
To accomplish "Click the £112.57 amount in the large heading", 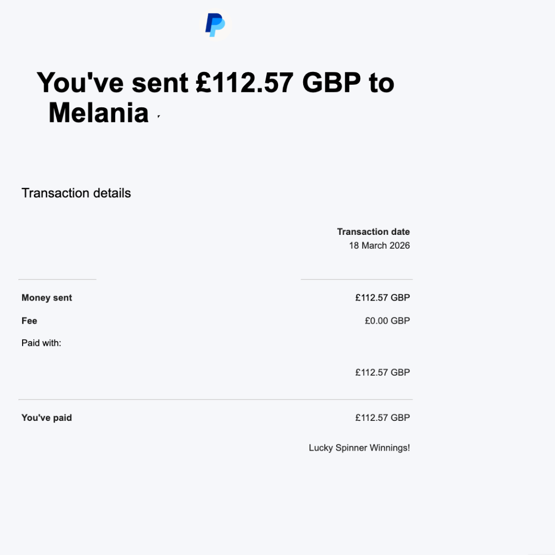I will coord(245,82).
